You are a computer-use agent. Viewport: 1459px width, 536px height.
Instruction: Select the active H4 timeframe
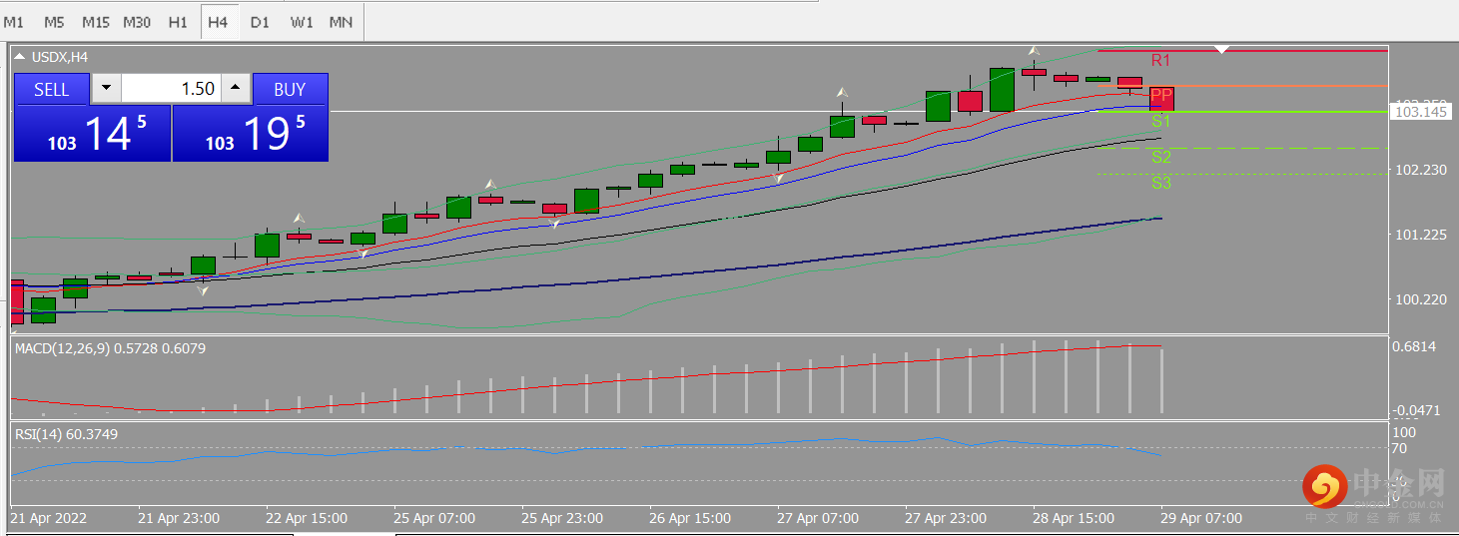[219, 21]
